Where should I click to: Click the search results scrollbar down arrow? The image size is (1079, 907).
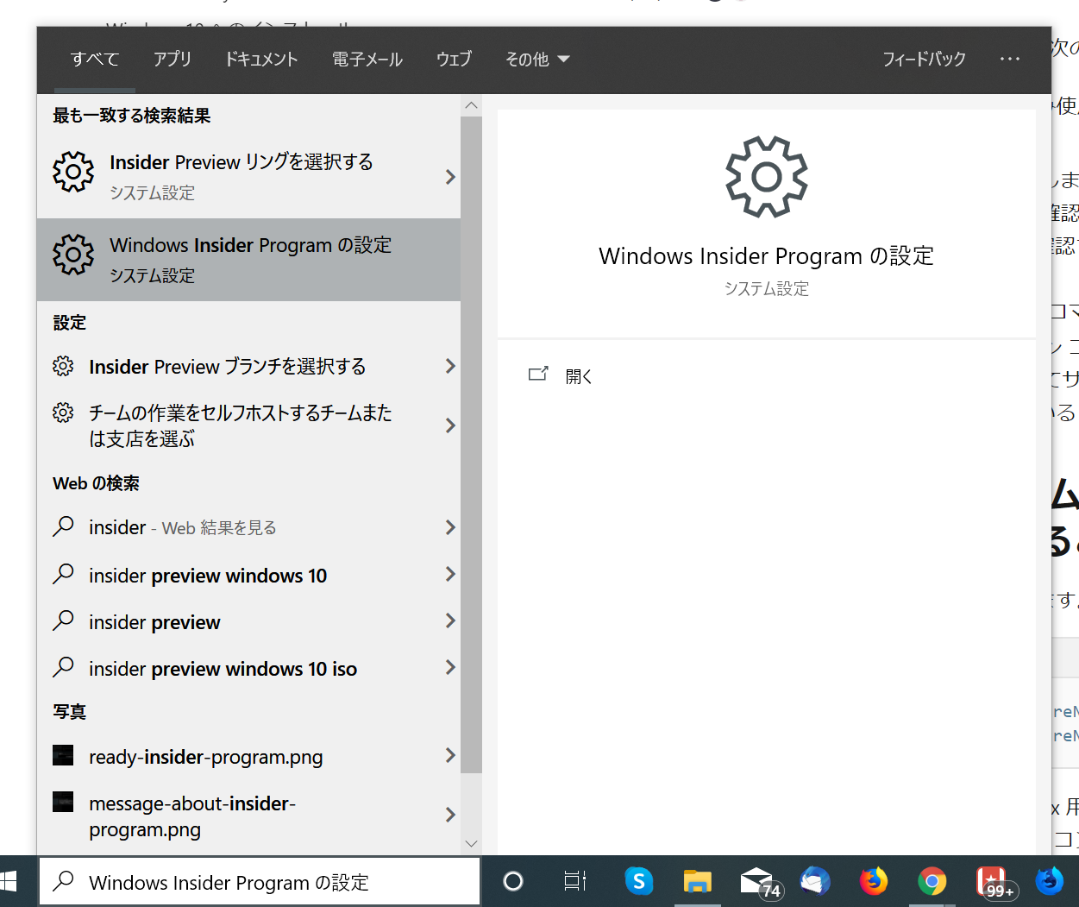click(471, 844)
